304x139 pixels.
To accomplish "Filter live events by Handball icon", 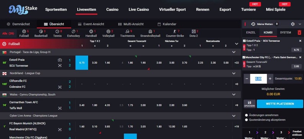I will (91, 31).
